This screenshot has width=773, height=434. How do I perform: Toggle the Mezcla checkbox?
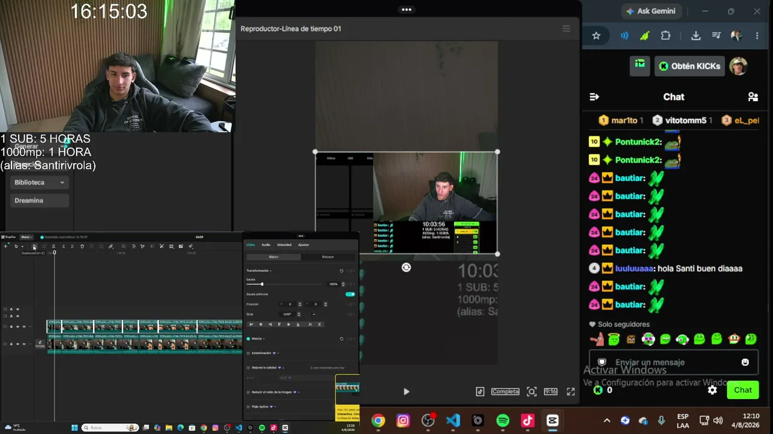[x=248, y=339]
